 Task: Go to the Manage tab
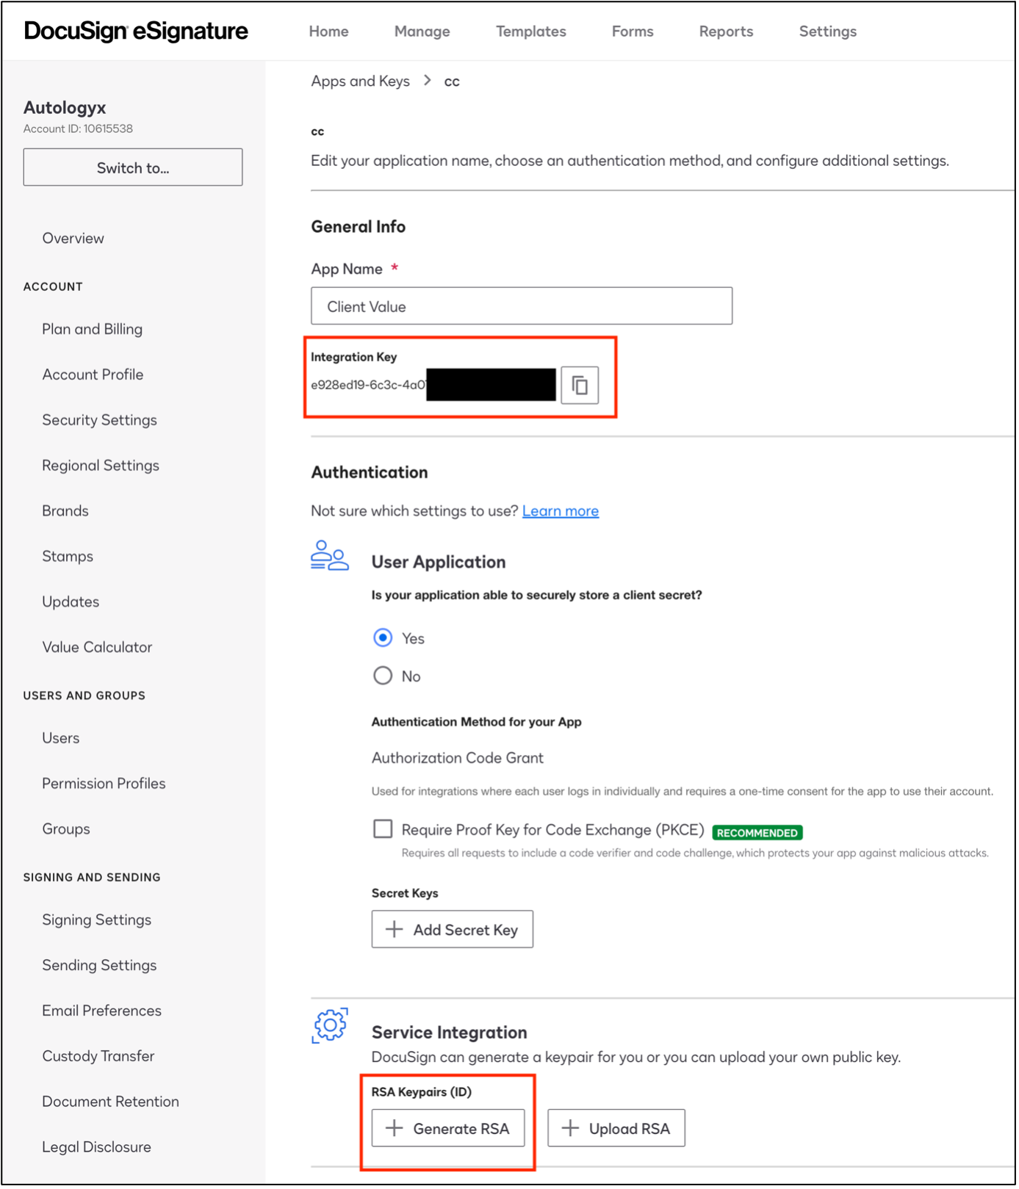(422, 32)
